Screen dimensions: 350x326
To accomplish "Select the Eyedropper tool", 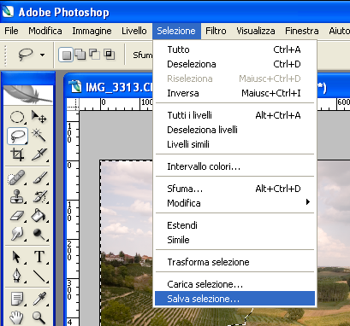I will point(39,299).
